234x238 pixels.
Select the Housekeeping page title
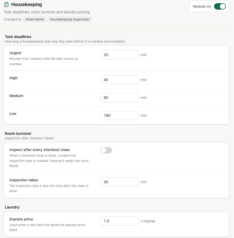click(x=27, y=5)
